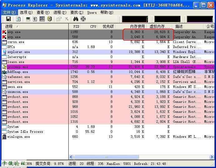Select svchost.exe with PID 968
The height and width of the screenshot is (168, 216).
(108, 107)
